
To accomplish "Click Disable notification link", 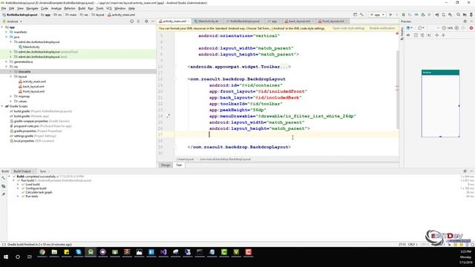I will (x=382, y=28).
